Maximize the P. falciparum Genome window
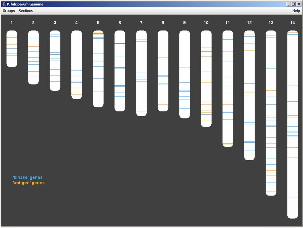The height and width of the screenshot is (228, 303). [x=293, y=4]
